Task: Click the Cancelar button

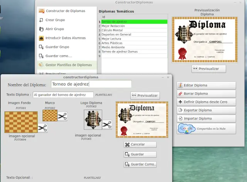Action: click(x=140, y=145)
